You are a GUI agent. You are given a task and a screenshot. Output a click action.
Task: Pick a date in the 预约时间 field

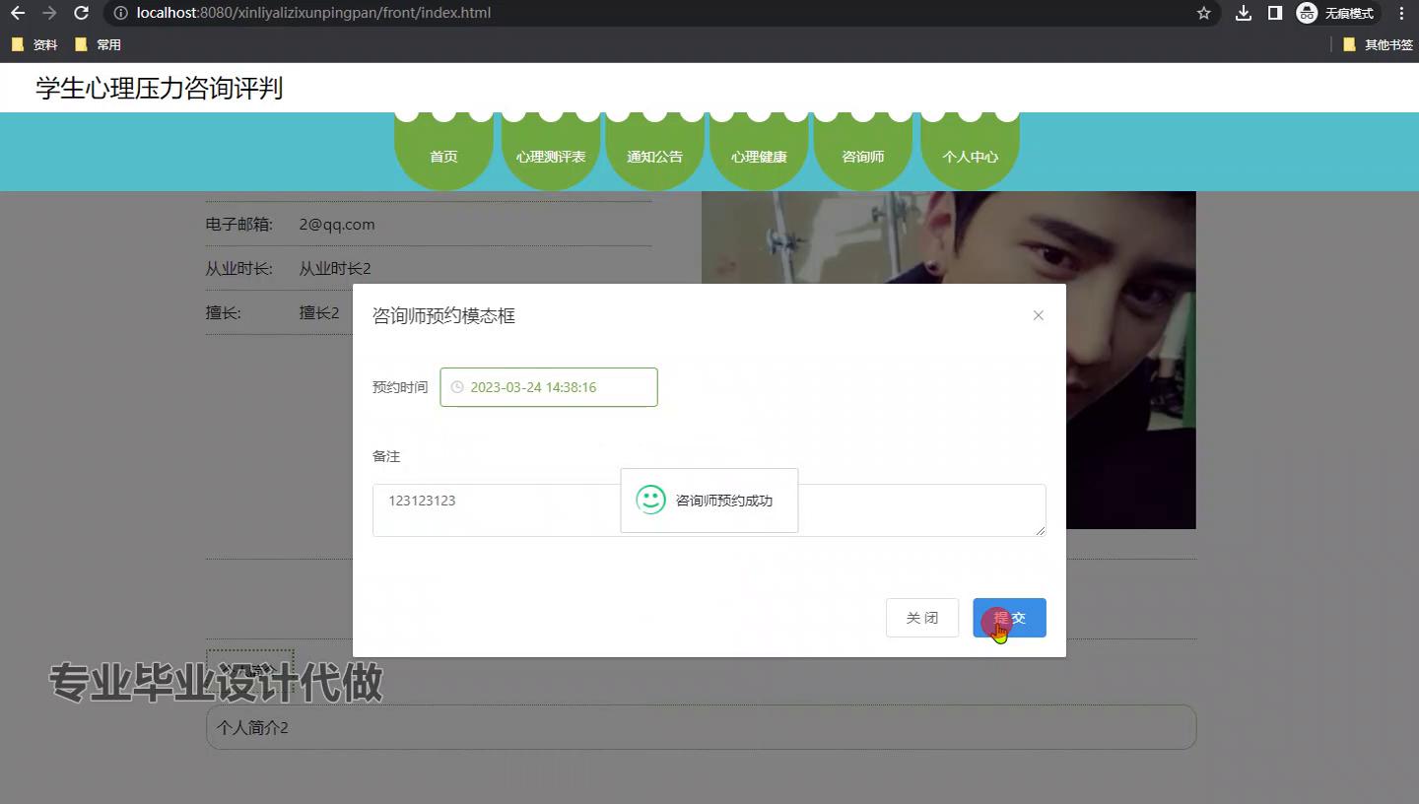coord(549,387)
